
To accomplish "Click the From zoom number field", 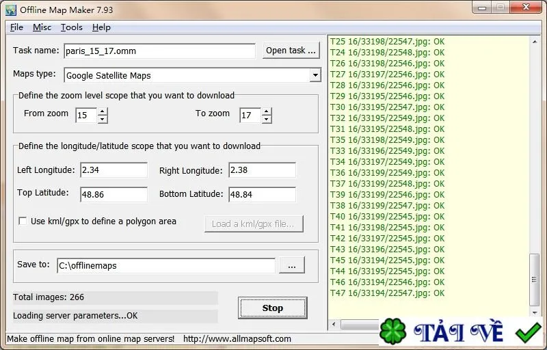I will [x=87, y=116].
